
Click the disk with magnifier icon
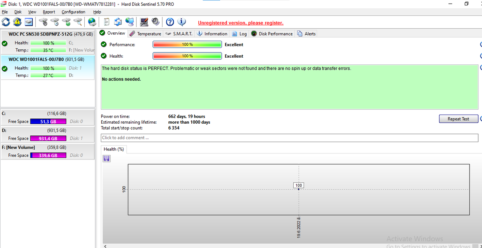78,22
